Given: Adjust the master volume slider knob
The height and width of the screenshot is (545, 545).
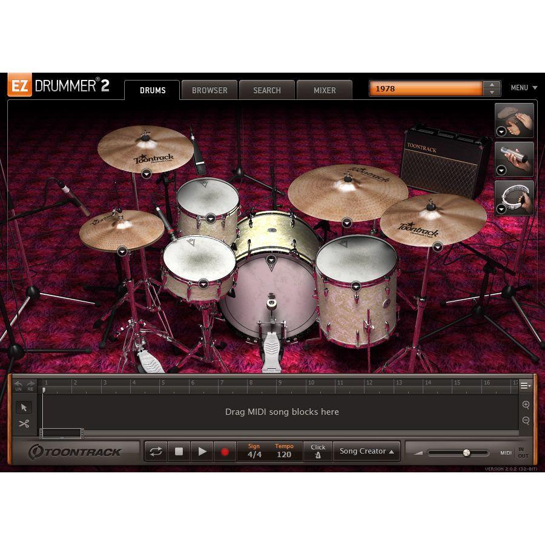Looking at the screenshot, I should 466,452.
